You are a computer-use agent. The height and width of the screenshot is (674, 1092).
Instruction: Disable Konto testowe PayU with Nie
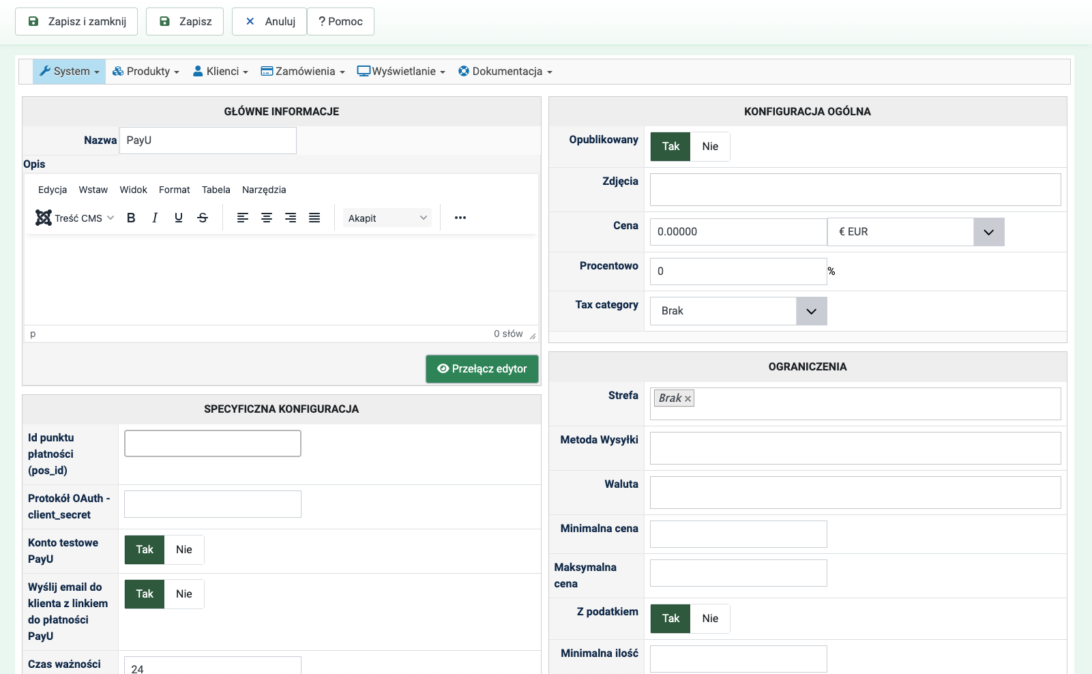[184, 550]
